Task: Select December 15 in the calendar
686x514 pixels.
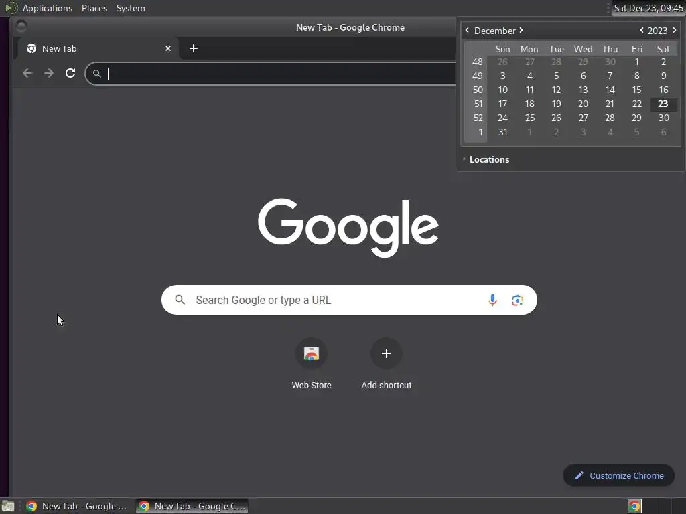Action: [636, 90]
